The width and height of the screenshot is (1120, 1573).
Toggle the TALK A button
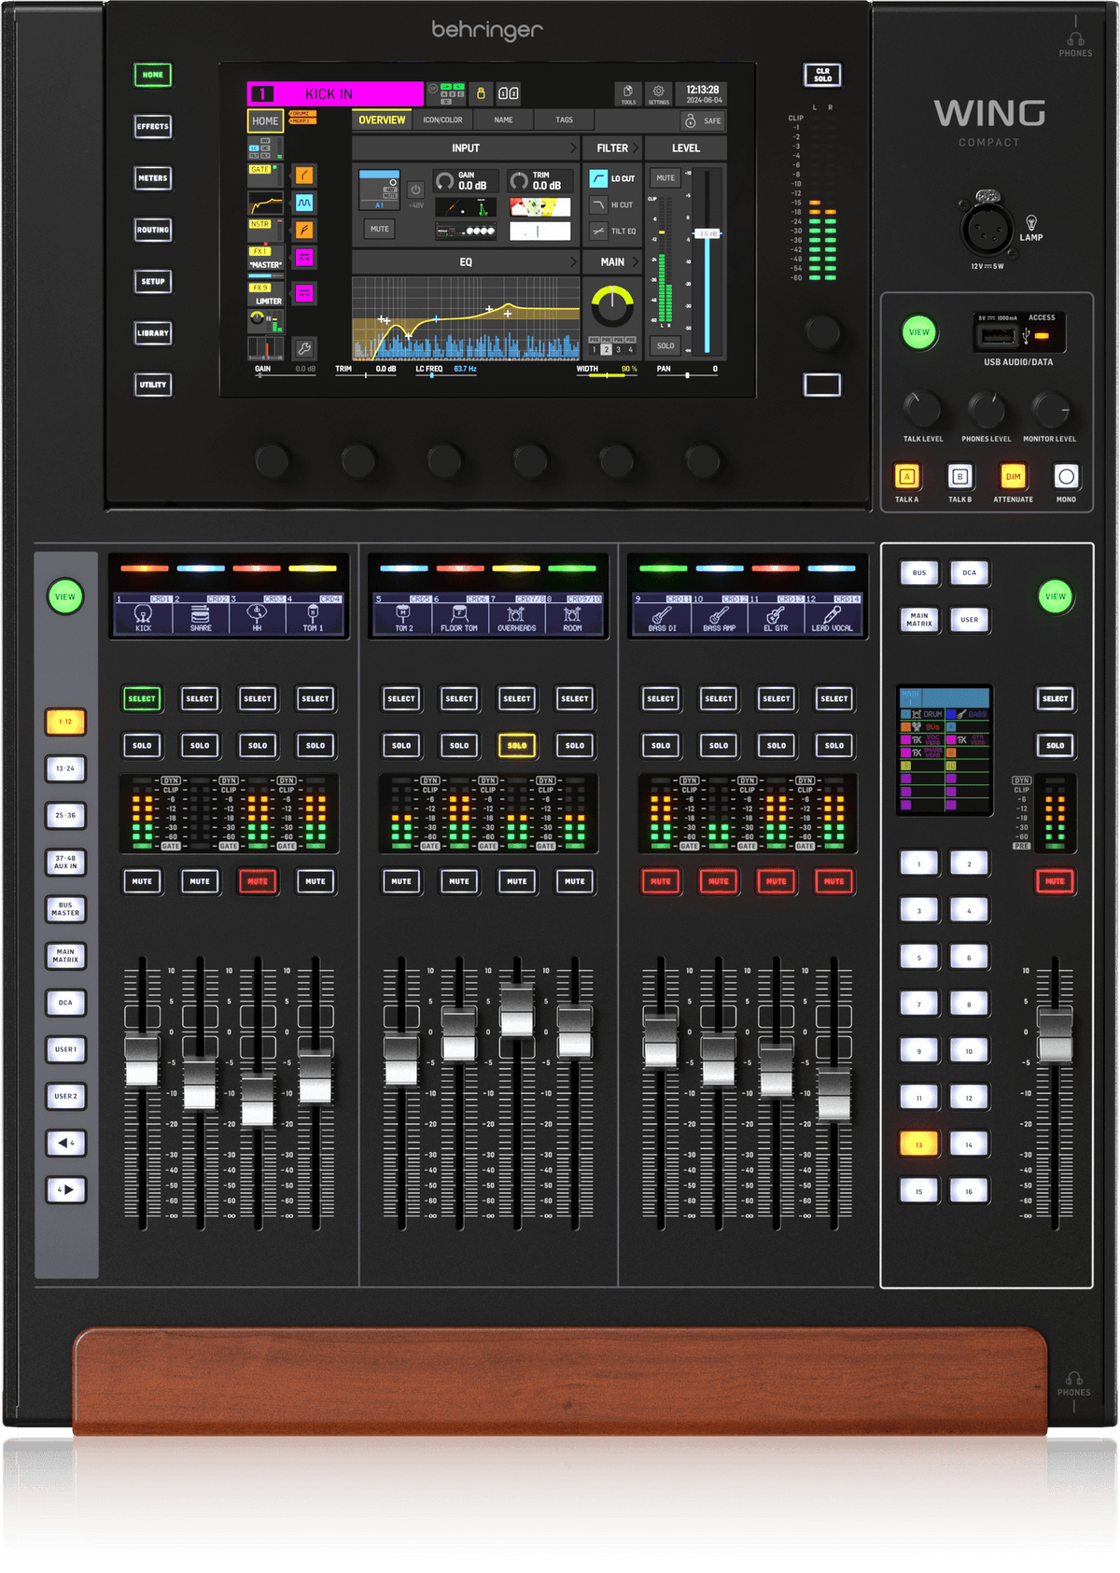tap(906, 477)
